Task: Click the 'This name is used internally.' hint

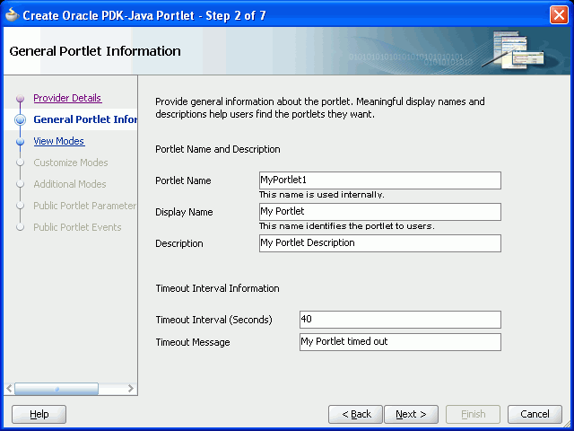Action: click(322, 195)
